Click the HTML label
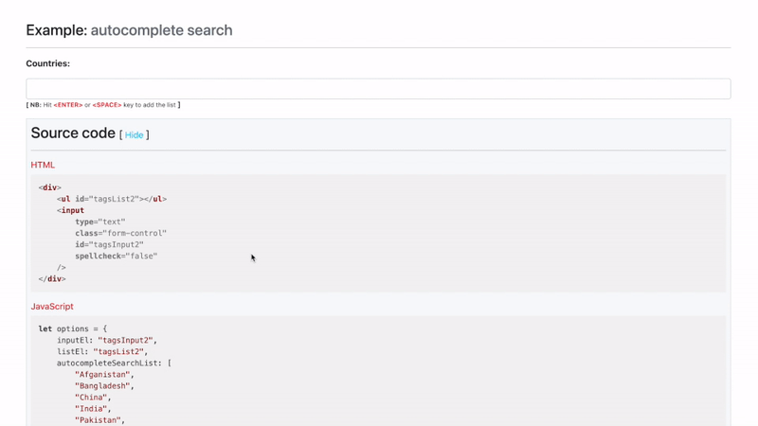This screenshot has height=426, width=758. (x=43, y=165)
